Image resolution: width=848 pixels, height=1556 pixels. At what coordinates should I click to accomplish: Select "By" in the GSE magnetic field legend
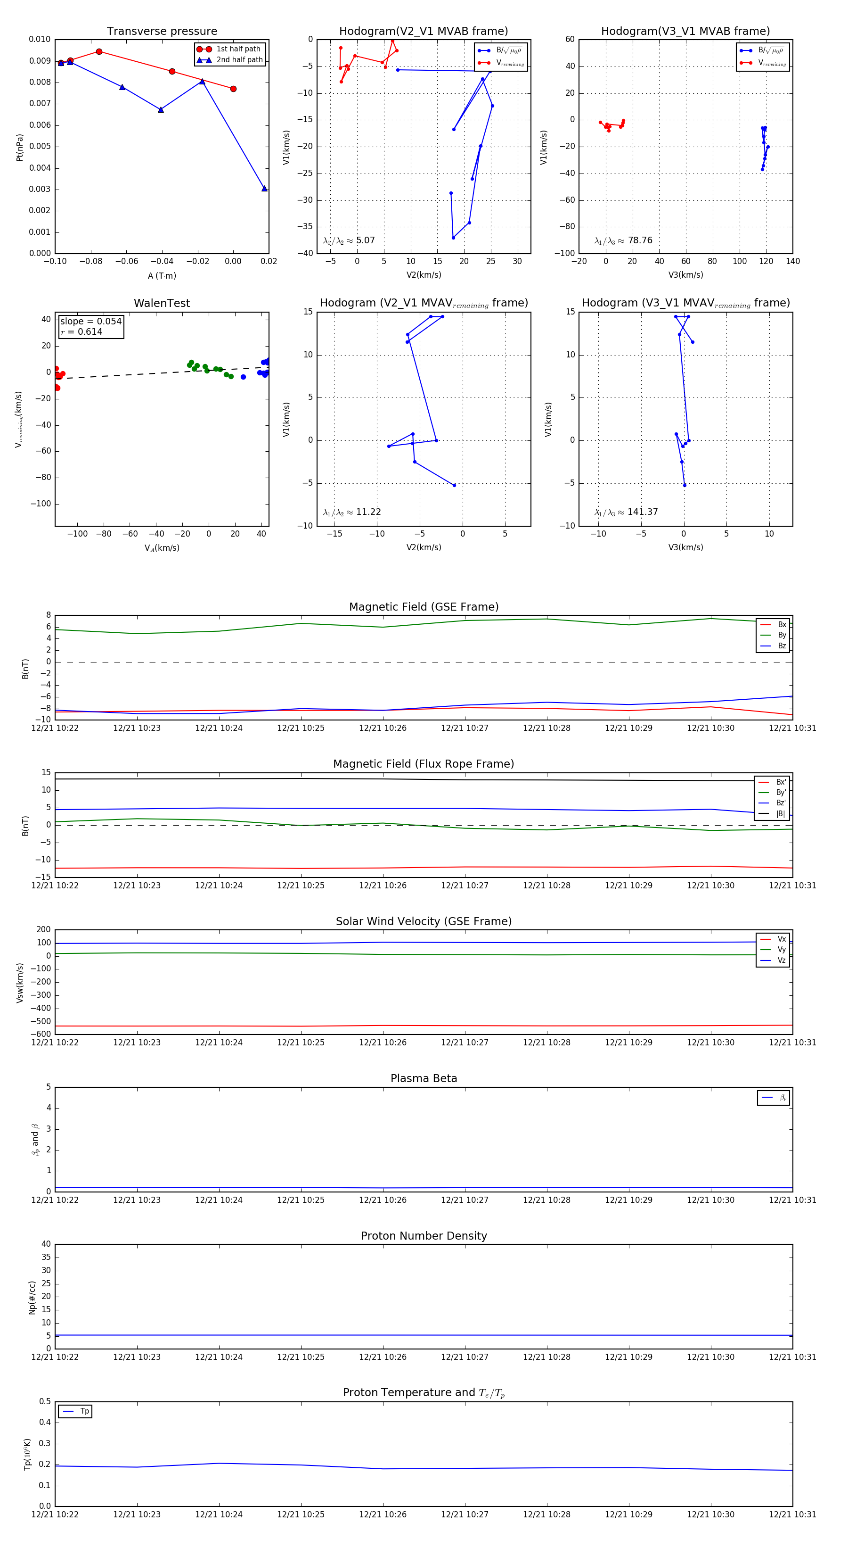(773, 636)
